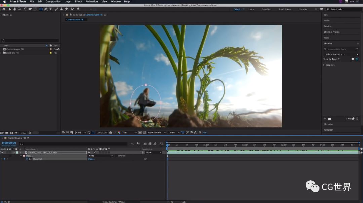Open the Parent & Link None dropdown
The image size is (363, 203).
(x=154, y=152)
